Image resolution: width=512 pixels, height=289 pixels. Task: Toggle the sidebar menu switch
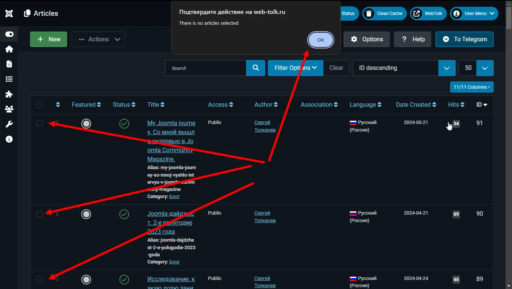click(9, 34)
